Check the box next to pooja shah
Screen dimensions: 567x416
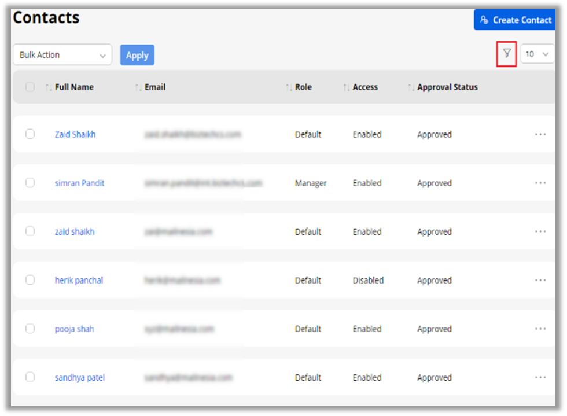click(30, 328)
